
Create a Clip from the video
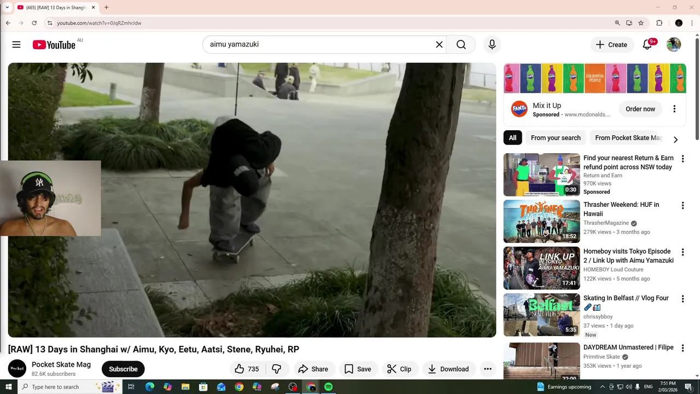[399, 369]
